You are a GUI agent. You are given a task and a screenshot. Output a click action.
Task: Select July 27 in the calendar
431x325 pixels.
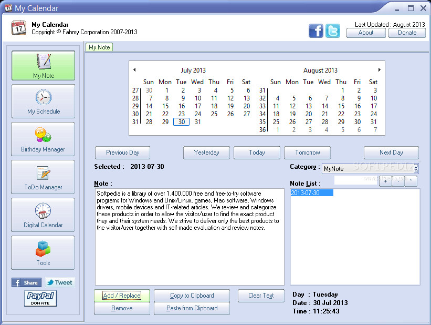click(x=247, y=114)
